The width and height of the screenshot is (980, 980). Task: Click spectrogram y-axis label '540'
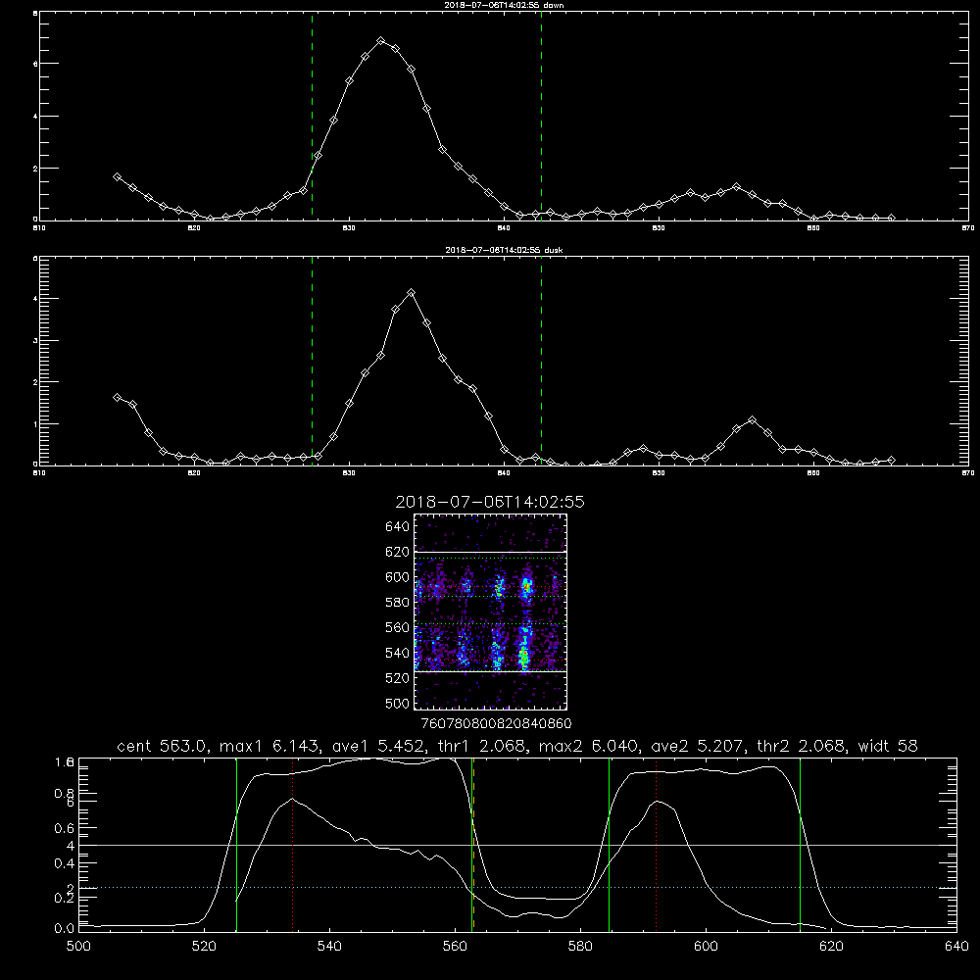click(x=398, y=653)
